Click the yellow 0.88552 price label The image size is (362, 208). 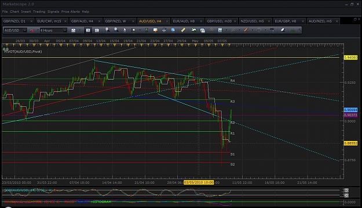coord(350,143)
